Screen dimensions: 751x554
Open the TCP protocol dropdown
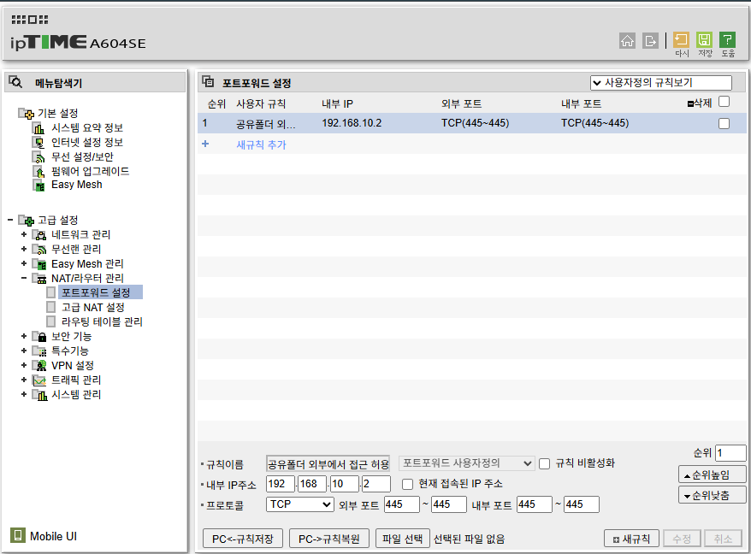[300, 504]
